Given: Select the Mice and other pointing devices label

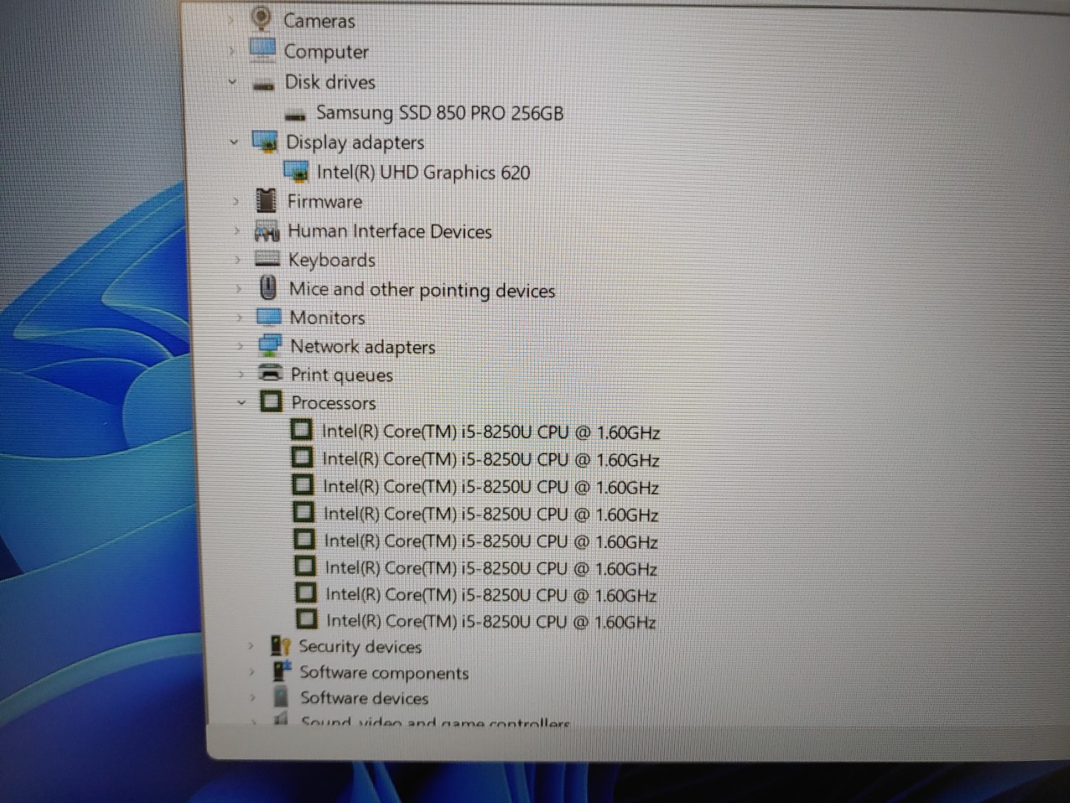Looking at the screenshot, I should click(x=422, y=290).
